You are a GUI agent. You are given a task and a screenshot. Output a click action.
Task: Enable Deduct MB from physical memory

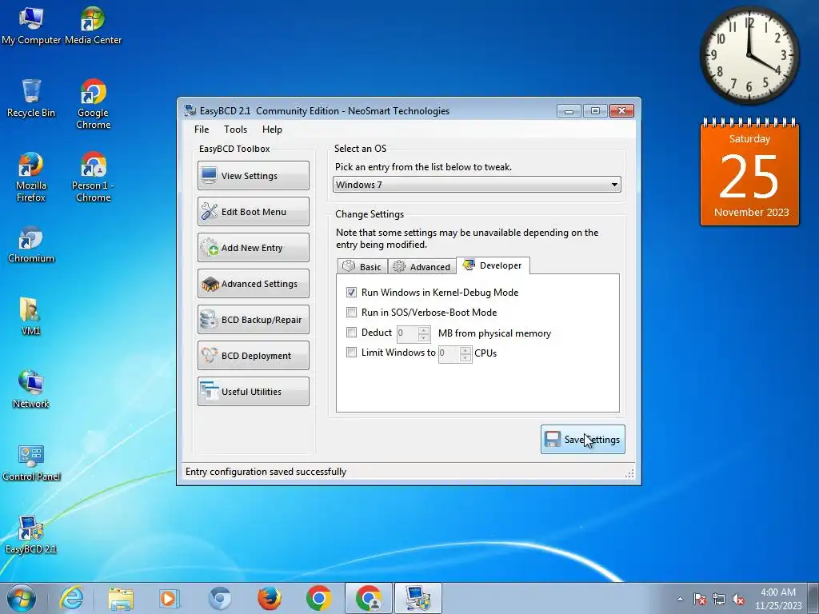pyautogui.click(x=352, y=333)
